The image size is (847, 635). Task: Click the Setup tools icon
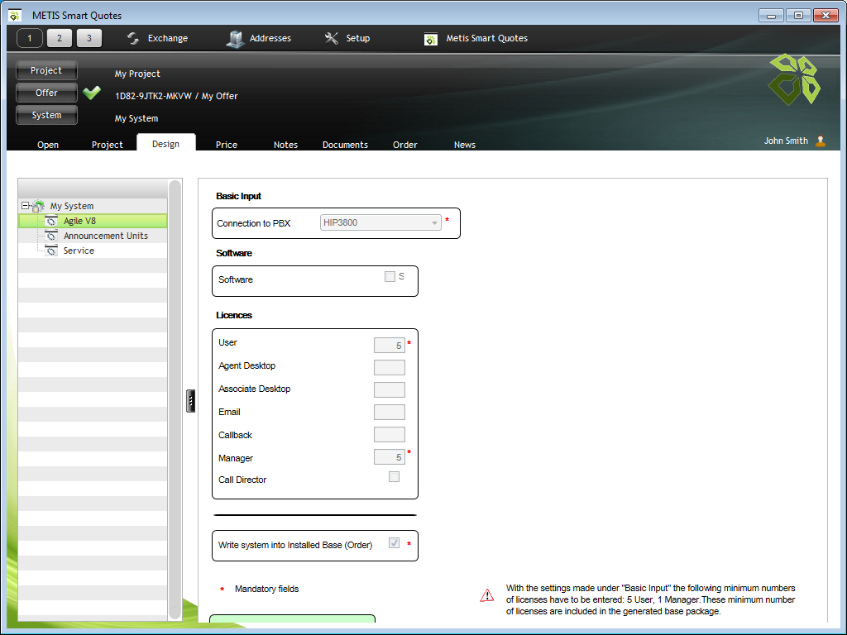tap(331, 38)
